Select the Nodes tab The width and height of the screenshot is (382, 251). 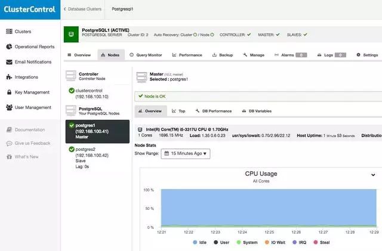pyautogui.click(x=111, y=55)
